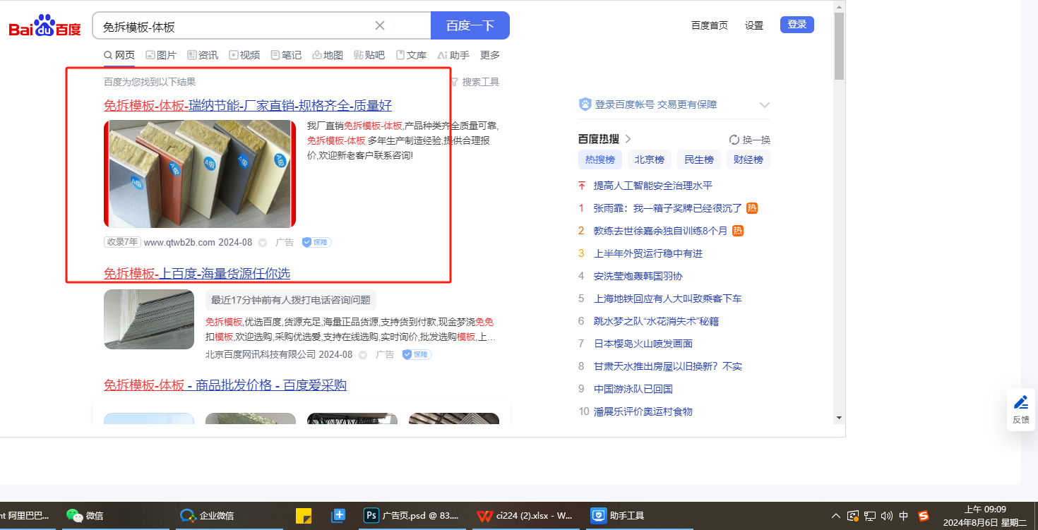Select the 热搜榜 tab
Viewport: 1038px width, 530px height.
(601, 159)
